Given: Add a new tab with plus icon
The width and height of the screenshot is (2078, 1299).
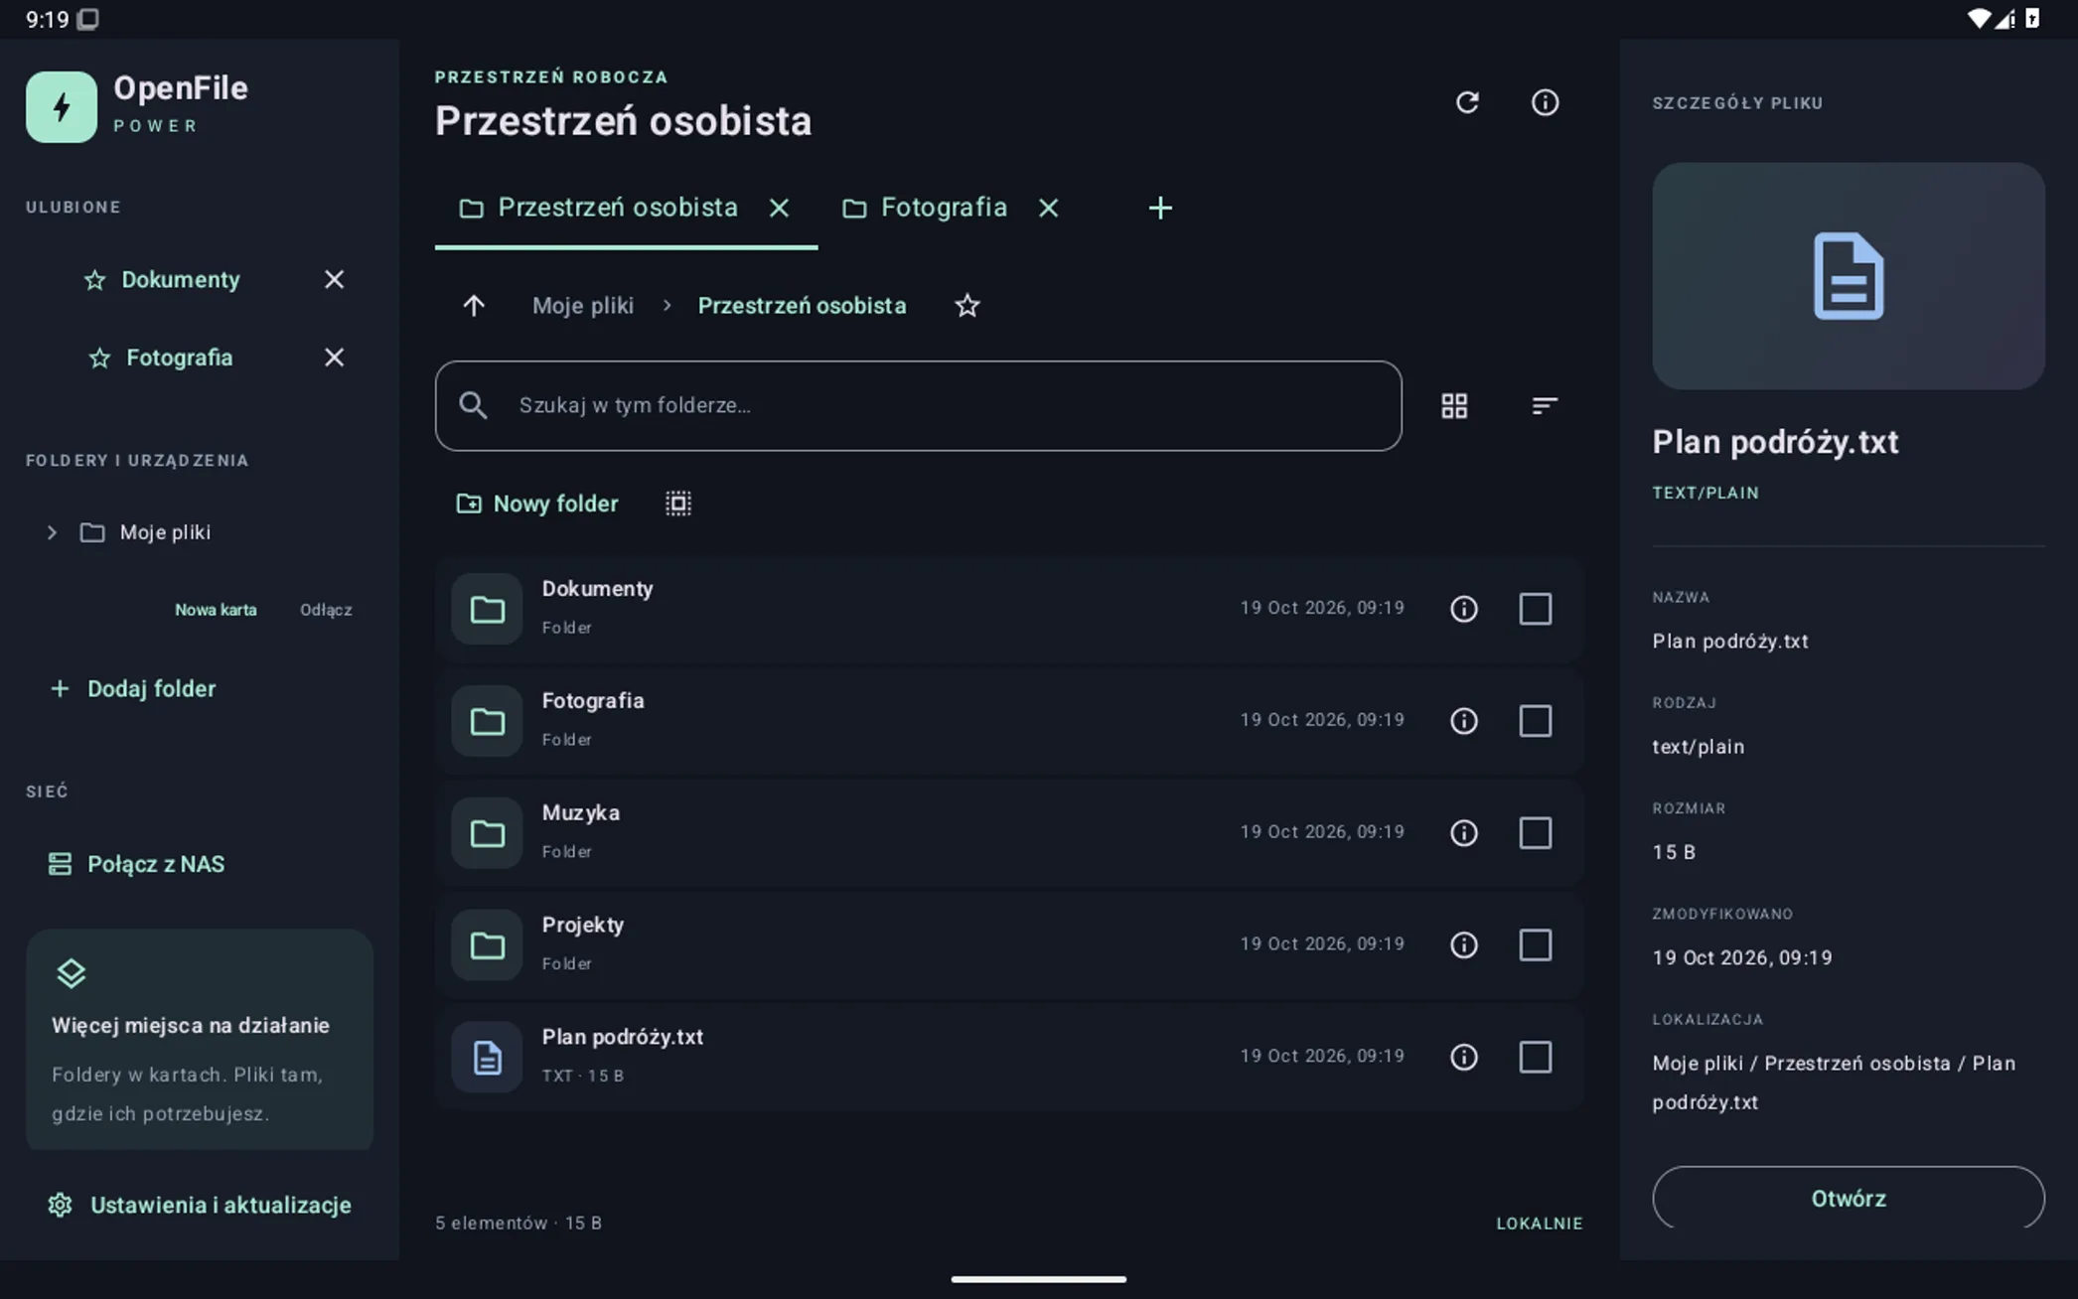Looking at the screenshot, I should [x=1160, y=208].
